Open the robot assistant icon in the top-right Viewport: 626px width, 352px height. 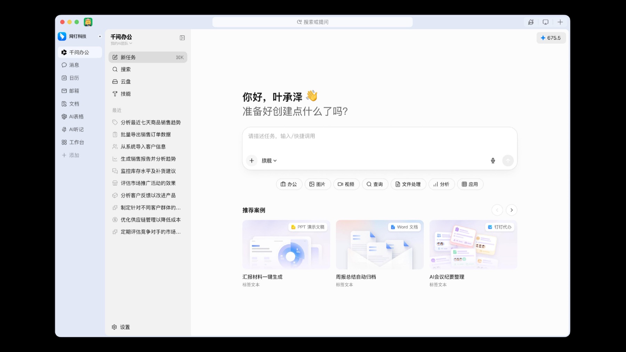pyautogui.click(x=531, y=22)
